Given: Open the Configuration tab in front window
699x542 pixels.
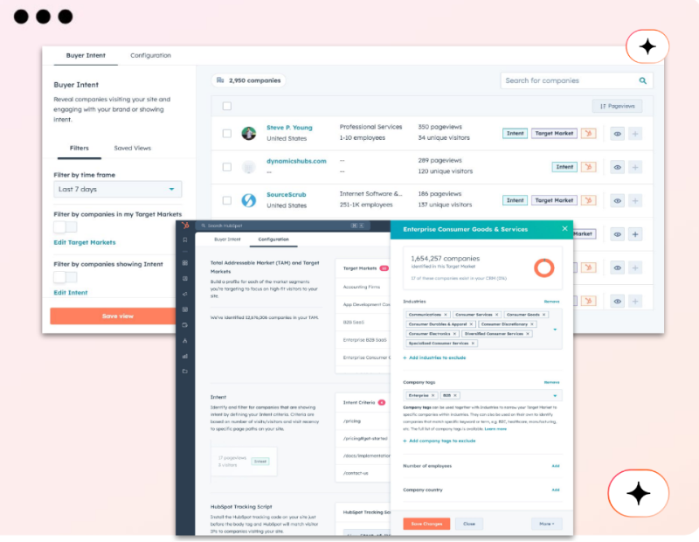Looking at the screenshot, I should [x=273, y=240].
